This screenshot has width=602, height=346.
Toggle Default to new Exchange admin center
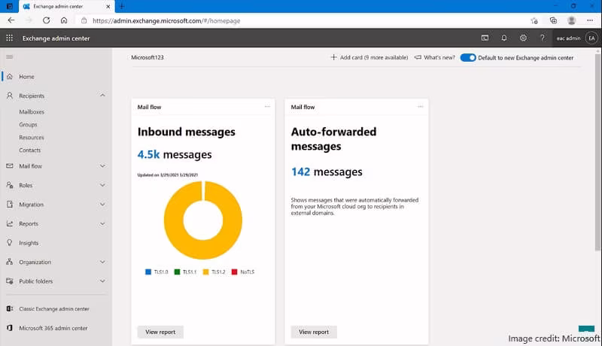tap(468, 57)
